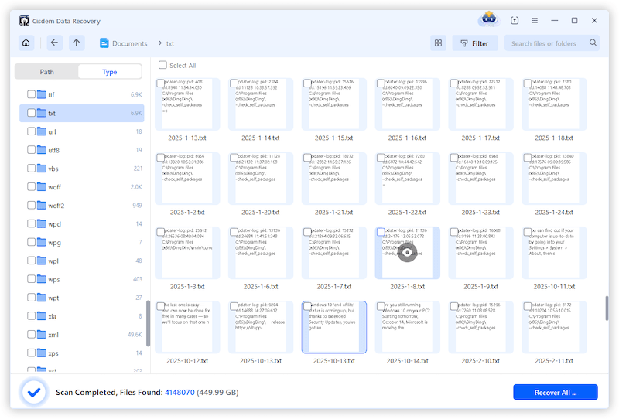
Task: Check the Select All checkbox
Action: point(162,66)
